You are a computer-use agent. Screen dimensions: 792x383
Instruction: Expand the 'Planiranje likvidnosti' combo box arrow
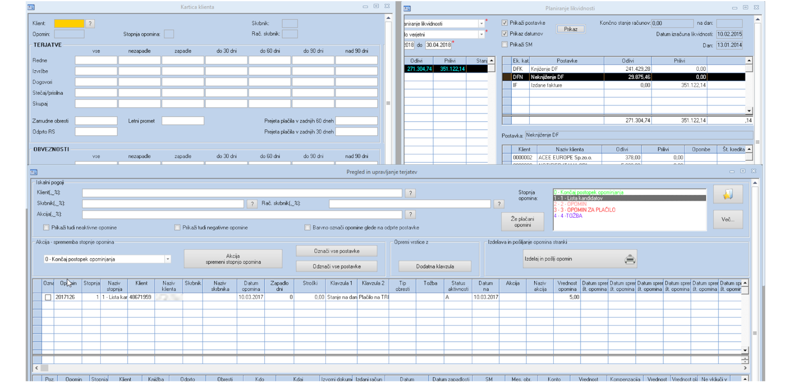coord(481,24)
